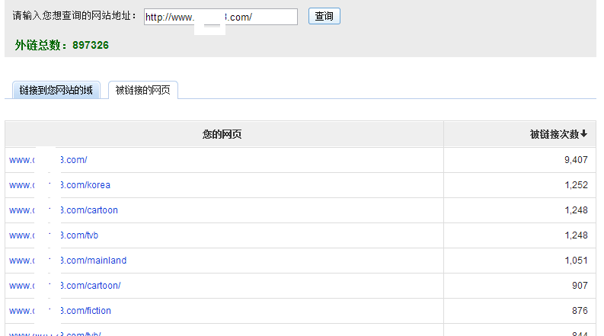Click the 外链总数 897326 total text
This screenshot has width=604, height=336.
(x=62, y=46)
